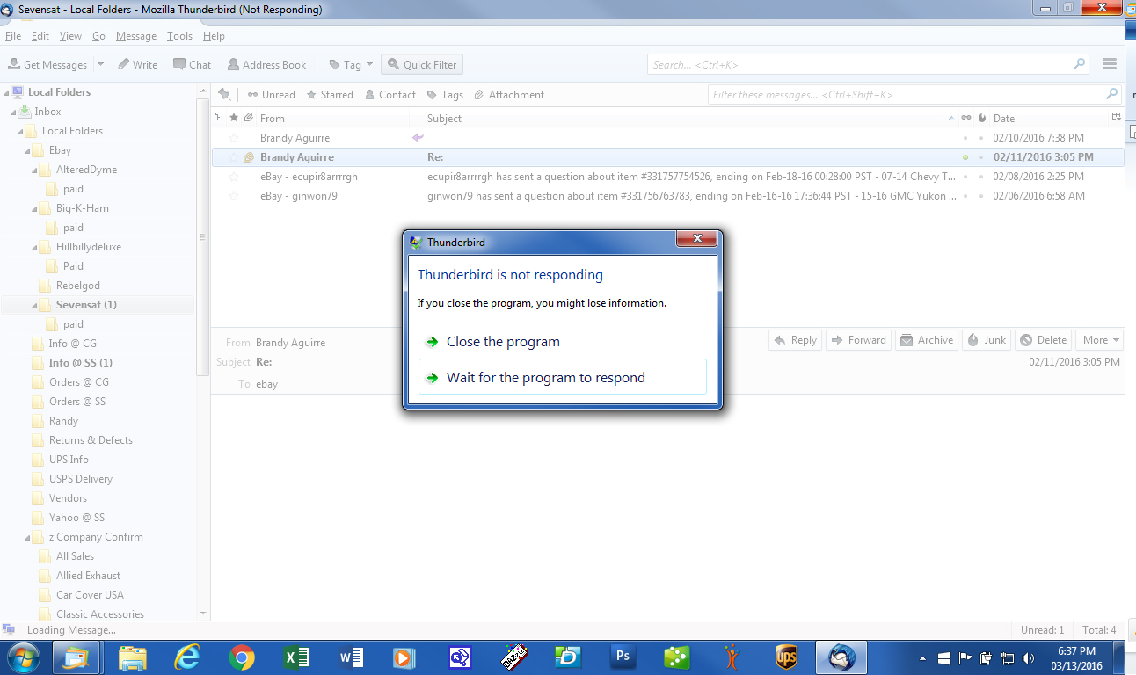Image resolution: width=1136 pixels, height=675 pixels.
Task: Open the File menu
Action: (x=13, y=36)
